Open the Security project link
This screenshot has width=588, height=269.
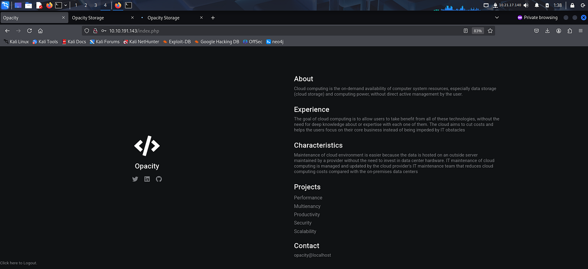pyautogui.click(x=302, y=223)
